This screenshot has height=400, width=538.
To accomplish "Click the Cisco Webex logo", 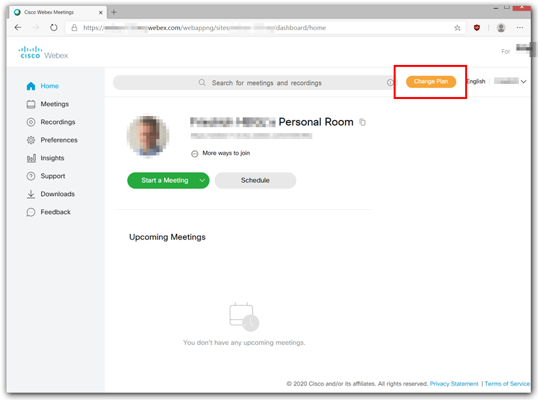I will pos(42,51).
